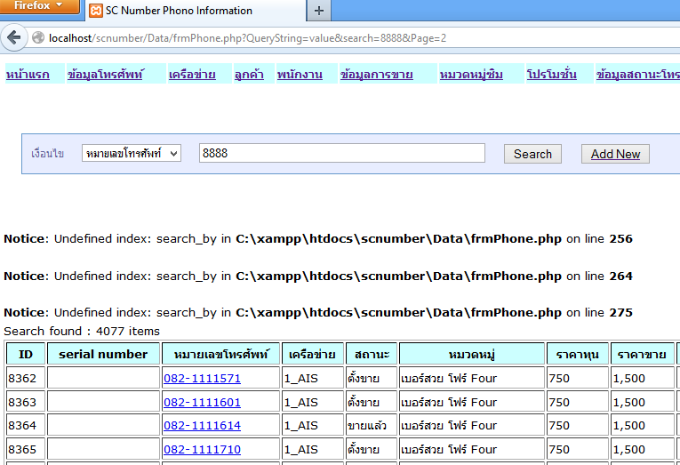Click the ตั้งขาย status in row 8362
The height and width of the screenshot is (465, 680).
pyautogui.click(x=372, y=378)
